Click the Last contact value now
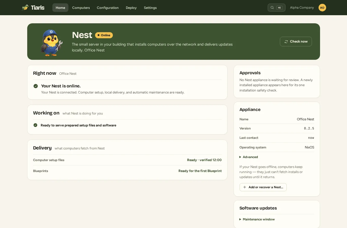The width and height of the screenshot is (347, 228). (311, 138)
